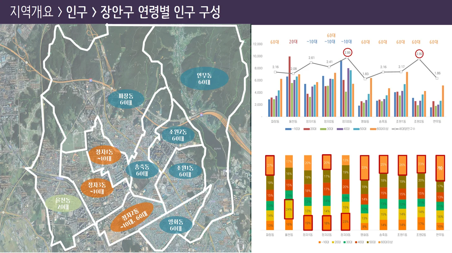Select the 23% bottom segment in the 정자3동 column

coord(346,222)
